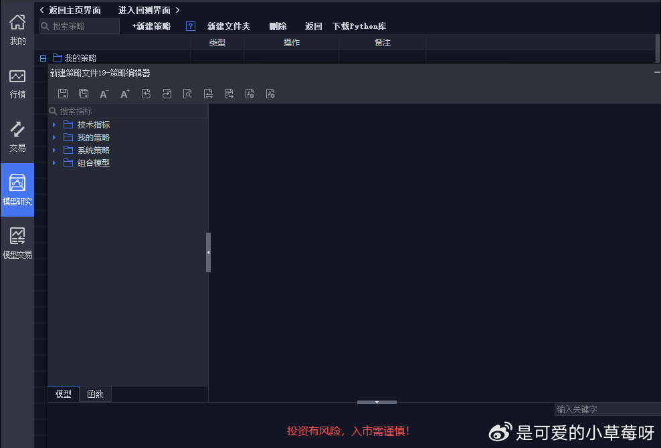Viewport: 661px width, 448px height.
Task: Expand the 系统策略 tree node
Action: pyautogui.click(x=54, y=150)
